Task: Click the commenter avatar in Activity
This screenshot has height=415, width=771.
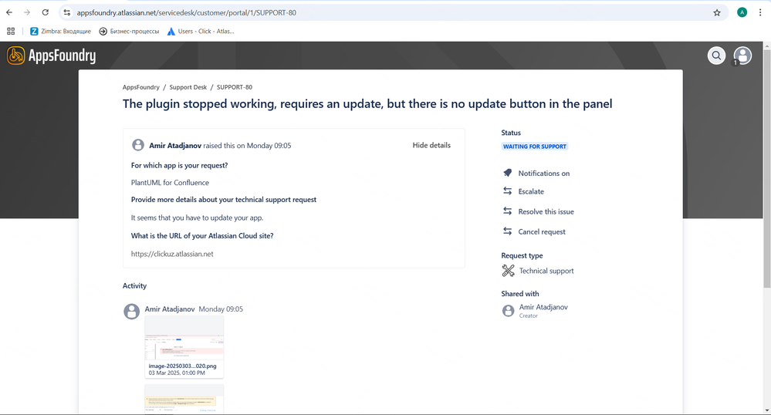Action: [131, 312]
